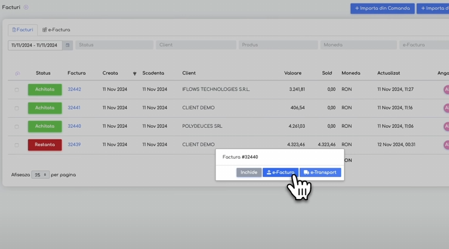
Task: Click the sort arrow beside the Creata column
Action: coord(135,73)
